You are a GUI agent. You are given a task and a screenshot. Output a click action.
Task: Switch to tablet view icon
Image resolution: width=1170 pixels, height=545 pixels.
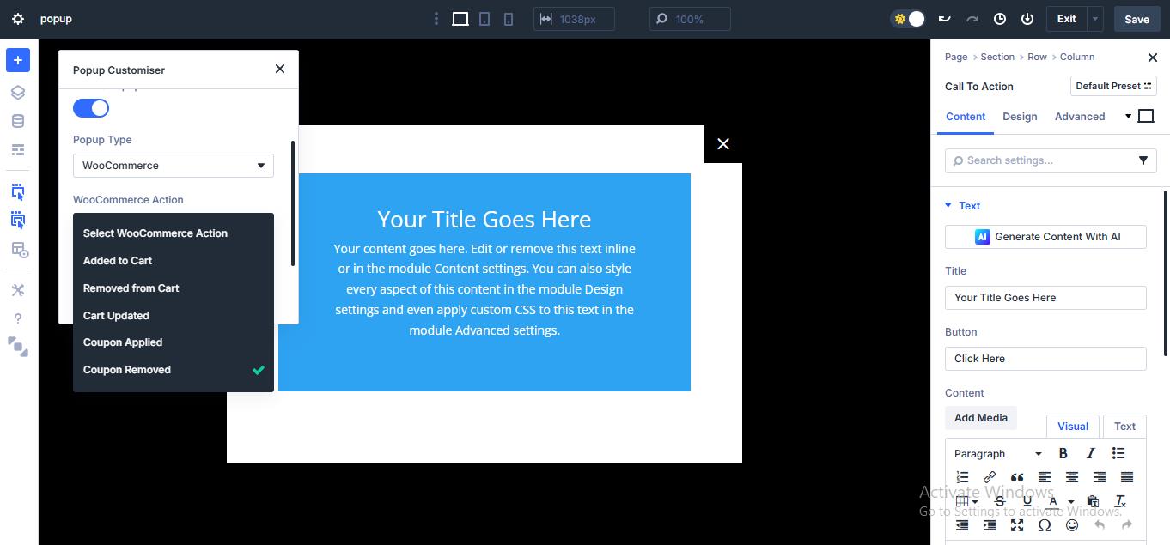point(484,19)
